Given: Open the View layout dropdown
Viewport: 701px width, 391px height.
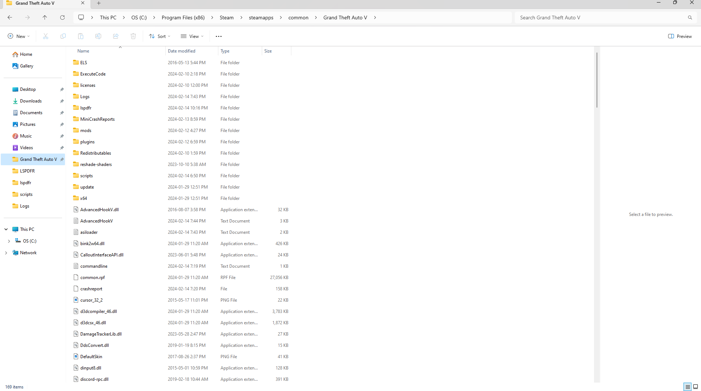Looking at the screenshot, I should coord(192,36).
